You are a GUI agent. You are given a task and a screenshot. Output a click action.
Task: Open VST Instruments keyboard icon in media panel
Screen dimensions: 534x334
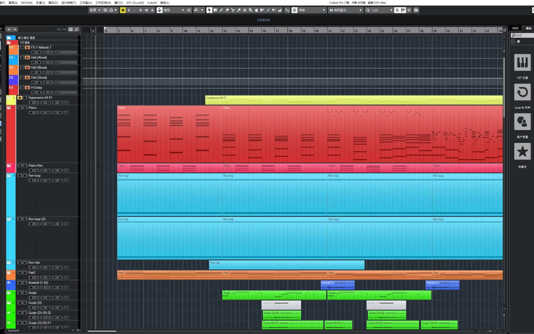[x=522, y=62]
